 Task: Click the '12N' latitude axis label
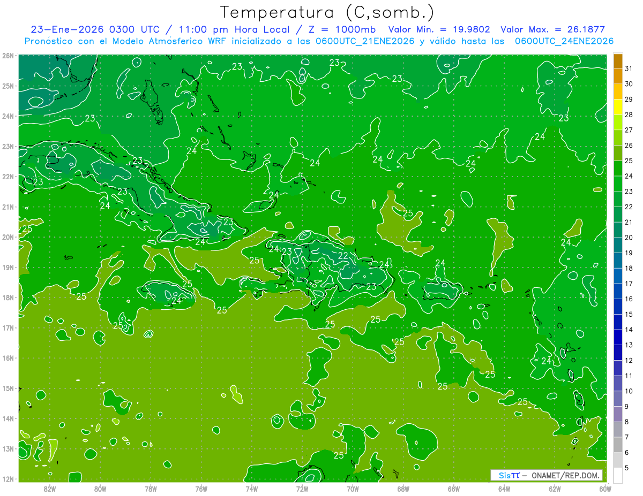8,479
